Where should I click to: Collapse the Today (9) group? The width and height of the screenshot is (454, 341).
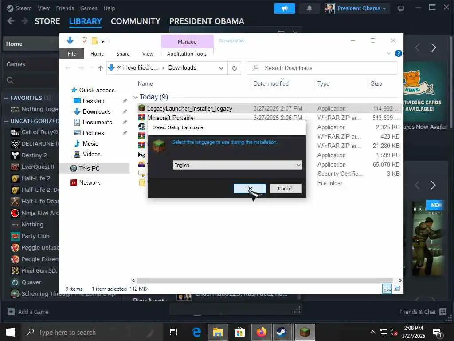135,97
